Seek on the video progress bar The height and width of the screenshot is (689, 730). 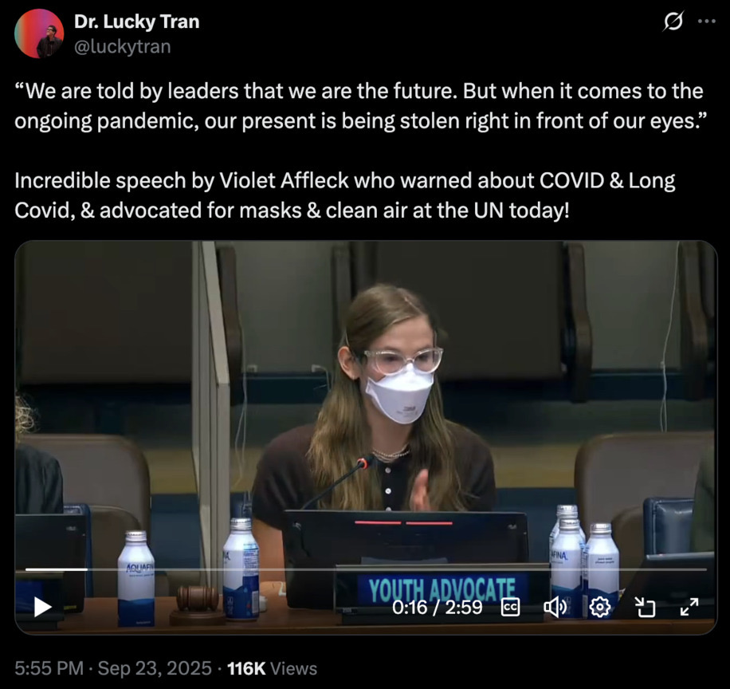(366, 569)
